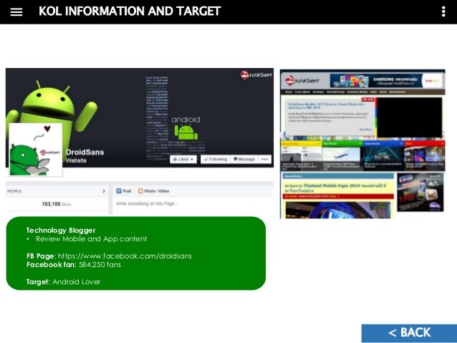Image resolution: width=457 pixels, height=343 pixels.
Task: Open the Samsung banner advertisement
Action: pos(386,80)
